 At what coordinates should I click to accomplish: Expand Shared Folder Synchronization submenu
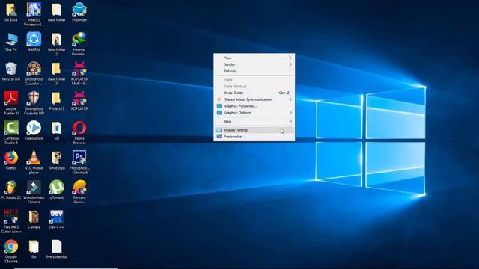pyautogui.click(x=254, y=99)
